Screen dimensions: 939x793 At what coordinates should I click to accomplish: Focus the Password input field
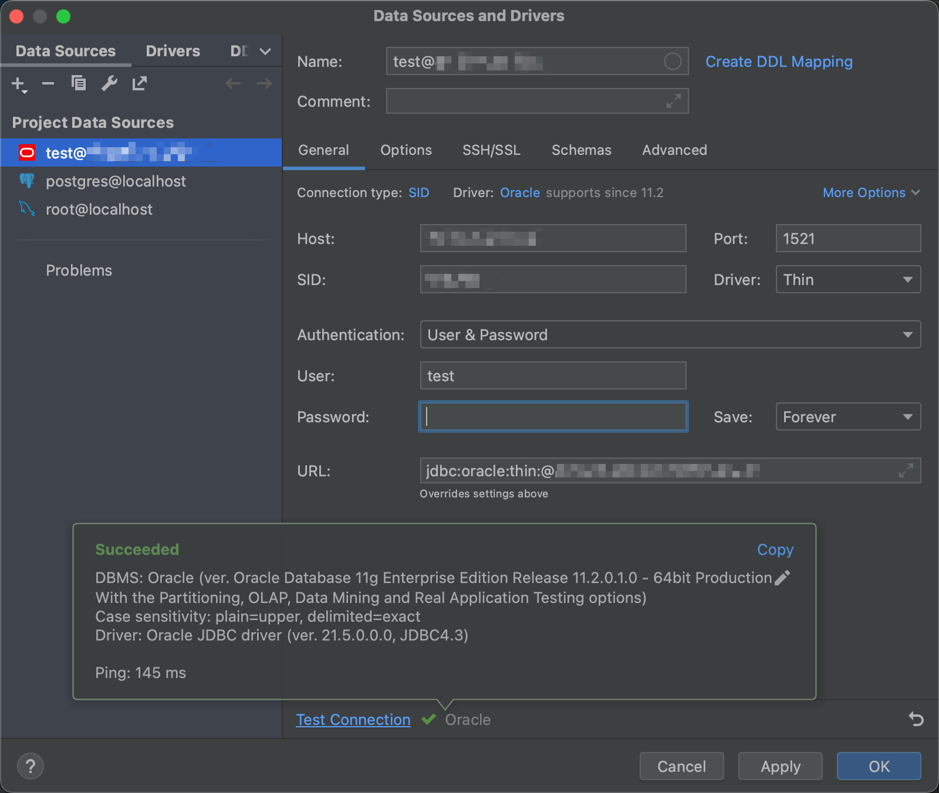[x=553, y=416]
